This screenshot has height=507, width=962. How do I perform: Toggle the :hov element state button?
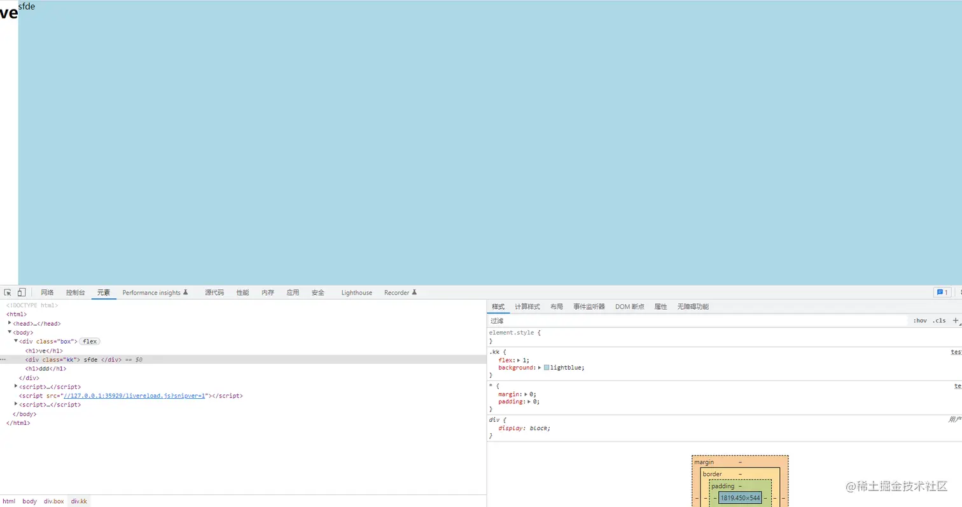click(x=920, y=321)
